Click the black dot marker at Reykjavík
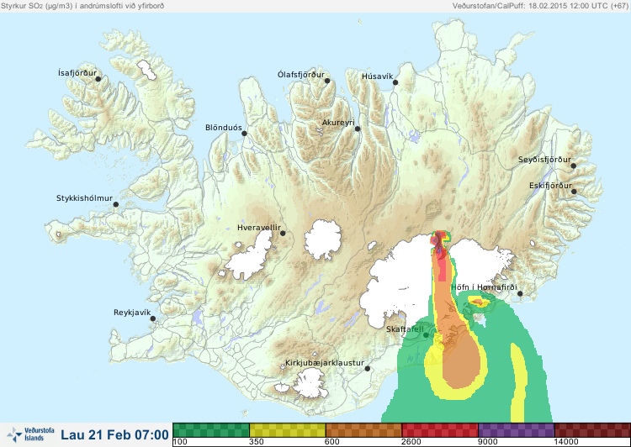631x447 pixels. click(x=153, y=318)
